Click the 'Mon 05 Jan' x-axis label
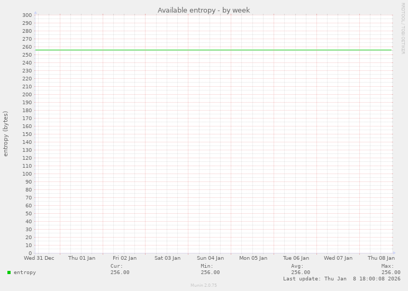Image resolution: width=408 pixels, height=291 pixels. [x=253, y=258]
